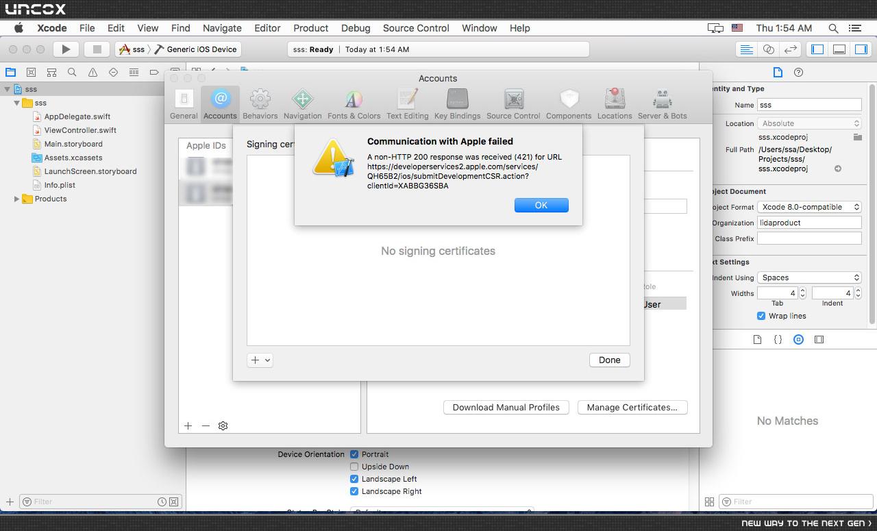The image size is (877, 531).
Task: Open the Source Control menu
Action: point(416,28)
